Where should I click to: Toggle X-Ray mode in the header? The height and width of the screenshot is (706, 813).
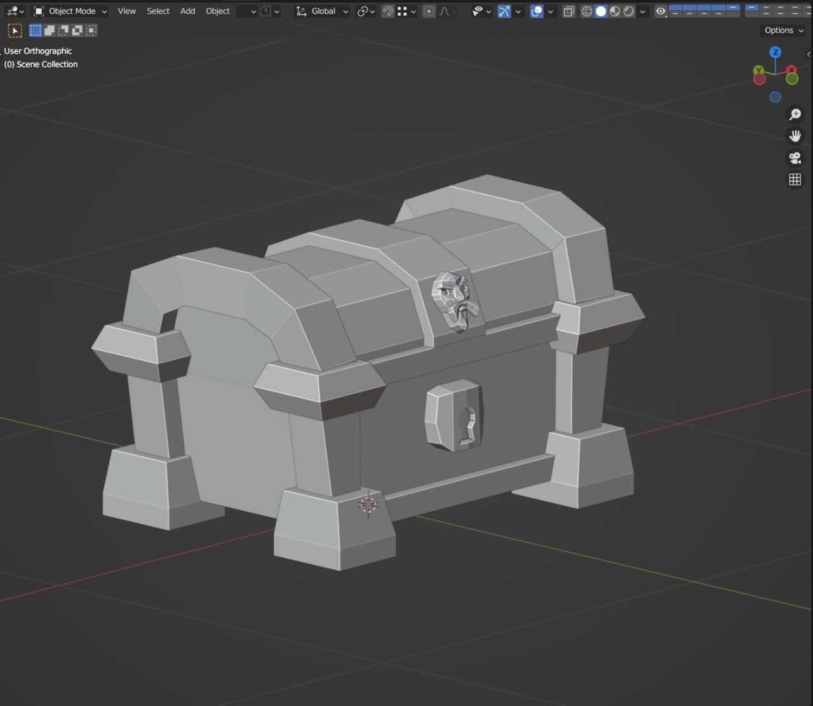(568, 11)
